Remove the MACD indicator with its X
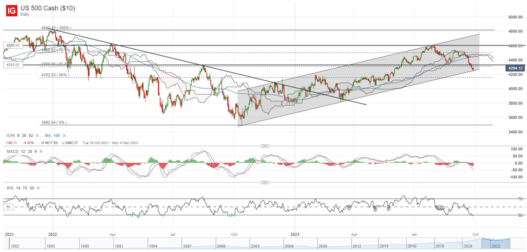 point(41,152)
